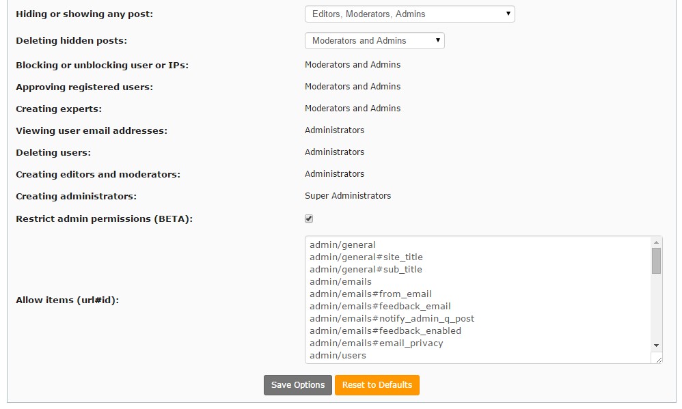Place cursor on admin/emails#from_email line
The height and width of the screenshot is (409, 682).
(370, 294)
